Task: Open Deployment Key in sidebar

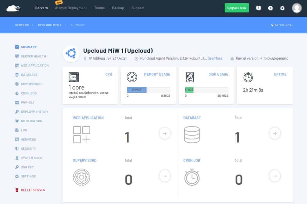Action: pos(34,112)
